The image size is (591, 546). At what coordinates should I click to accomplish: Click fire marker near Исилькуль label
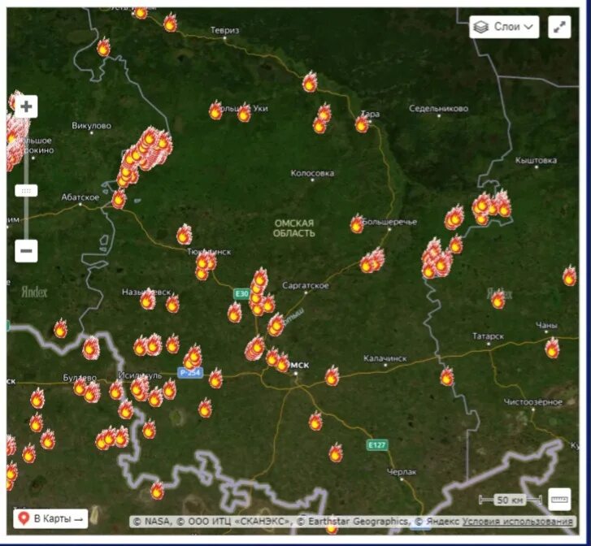[138, 388]
